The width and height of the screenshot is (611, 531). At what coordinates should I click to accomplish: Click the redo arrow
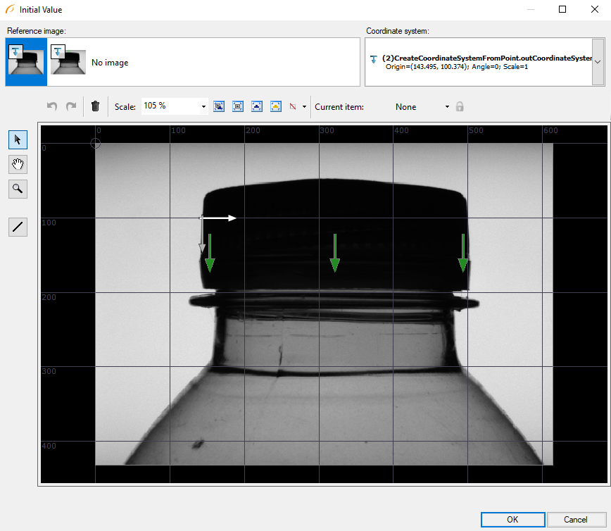click(x=70, y=106)
